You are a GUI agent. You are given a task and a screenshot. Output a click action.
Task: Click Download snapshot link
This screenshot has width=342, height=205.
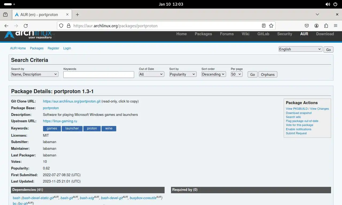[x=299, y=113]
